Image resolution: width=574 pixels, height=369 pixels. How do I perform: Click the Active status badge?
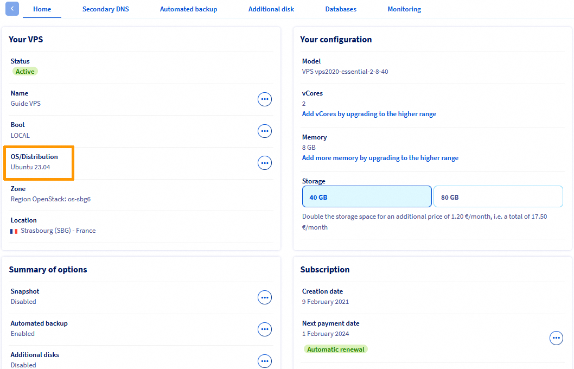[x=24, y=71]
